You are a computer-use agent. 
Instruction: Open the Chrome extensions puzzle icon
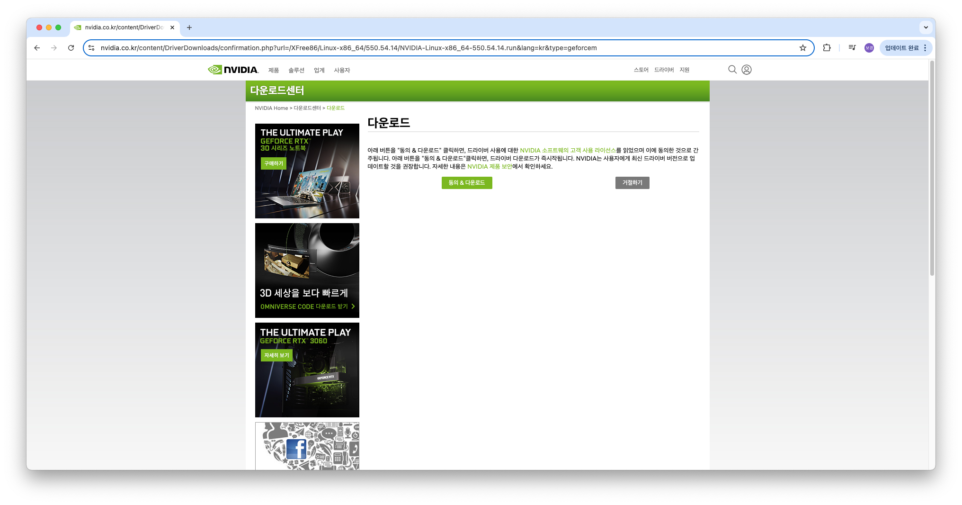pyautogui.click(x=827, y=48)
